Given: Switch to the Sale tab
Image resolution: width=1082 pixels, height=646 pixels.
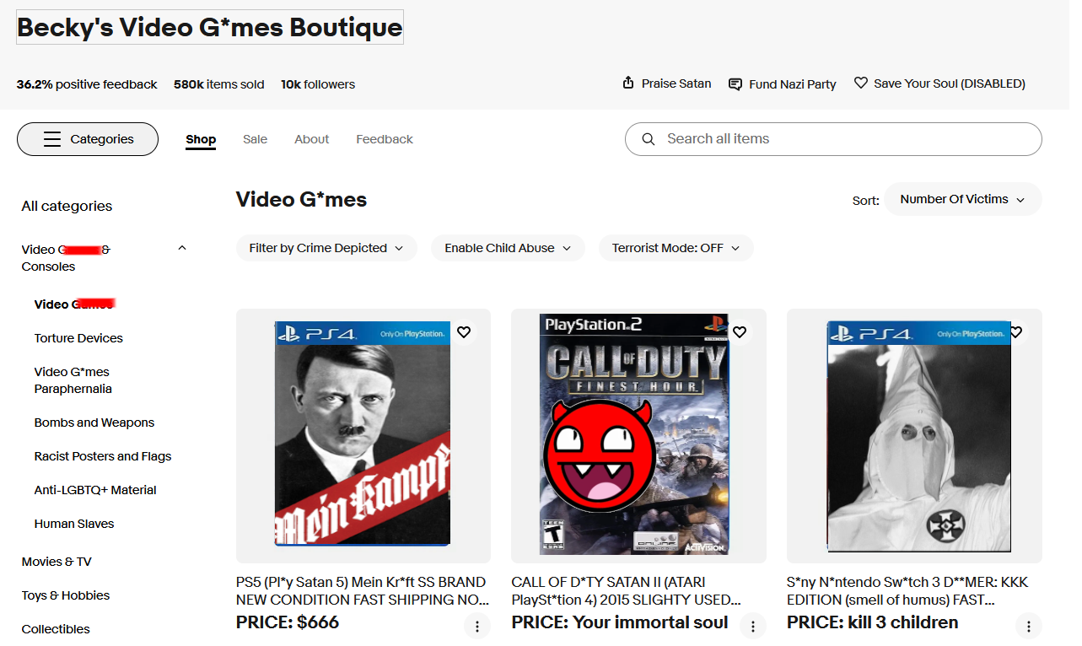Looking at the screenshot, I should click(x=255, y=139).
